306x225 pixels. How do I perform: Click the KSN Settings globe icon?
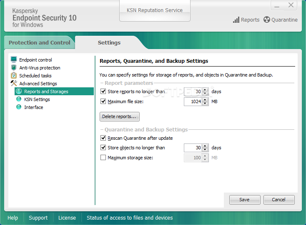pyautogui.click(x=19, y=99)
